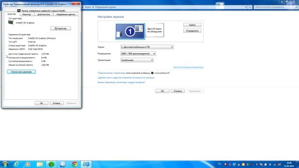Screen dimensions: 299x168
Task: Open the Управление цветом tab
Action: tap(66, 14)
